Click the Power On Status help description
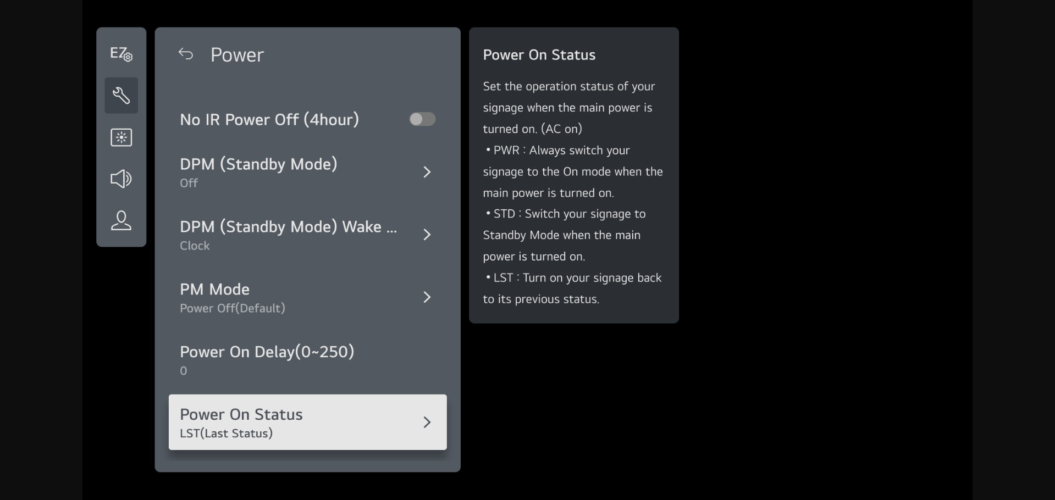This screenshot has height=500, width=1055. pos(573,192)
